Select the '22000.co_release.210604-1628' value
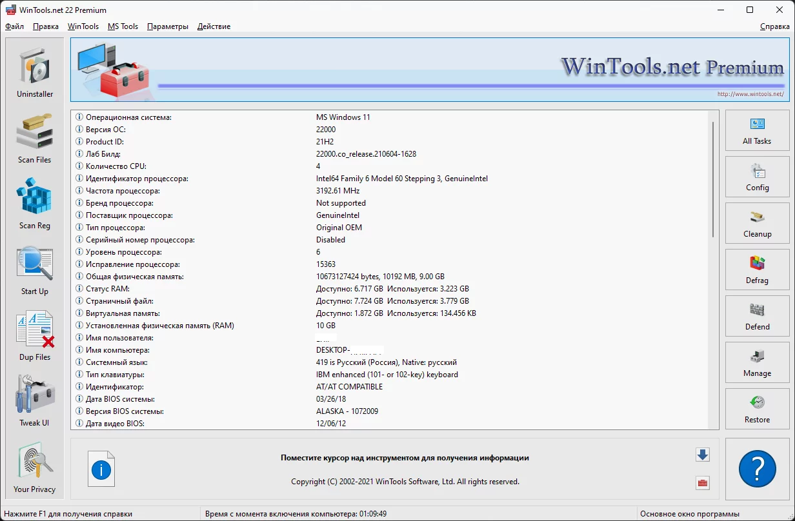The image size is (795, 521). pos(366,154)
